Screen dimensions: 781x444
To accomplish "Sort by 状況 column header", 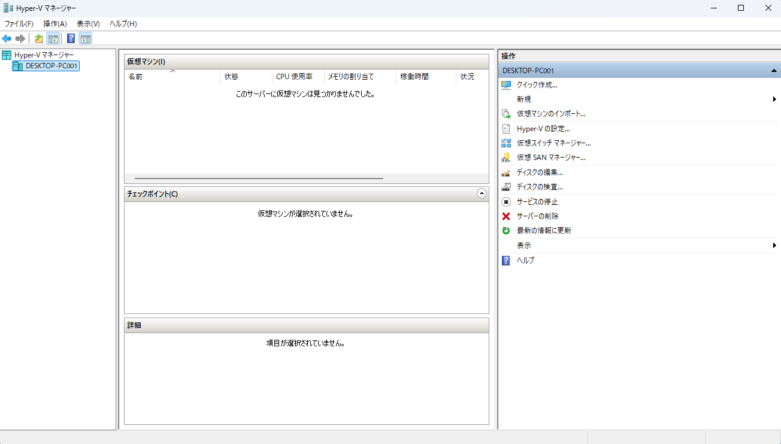I will (473, 77).
